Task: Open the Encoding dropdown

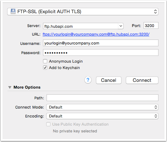Action: 102,116
